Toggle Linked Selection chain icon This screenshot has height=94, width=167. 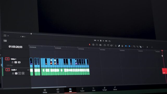tap(119, 46)
